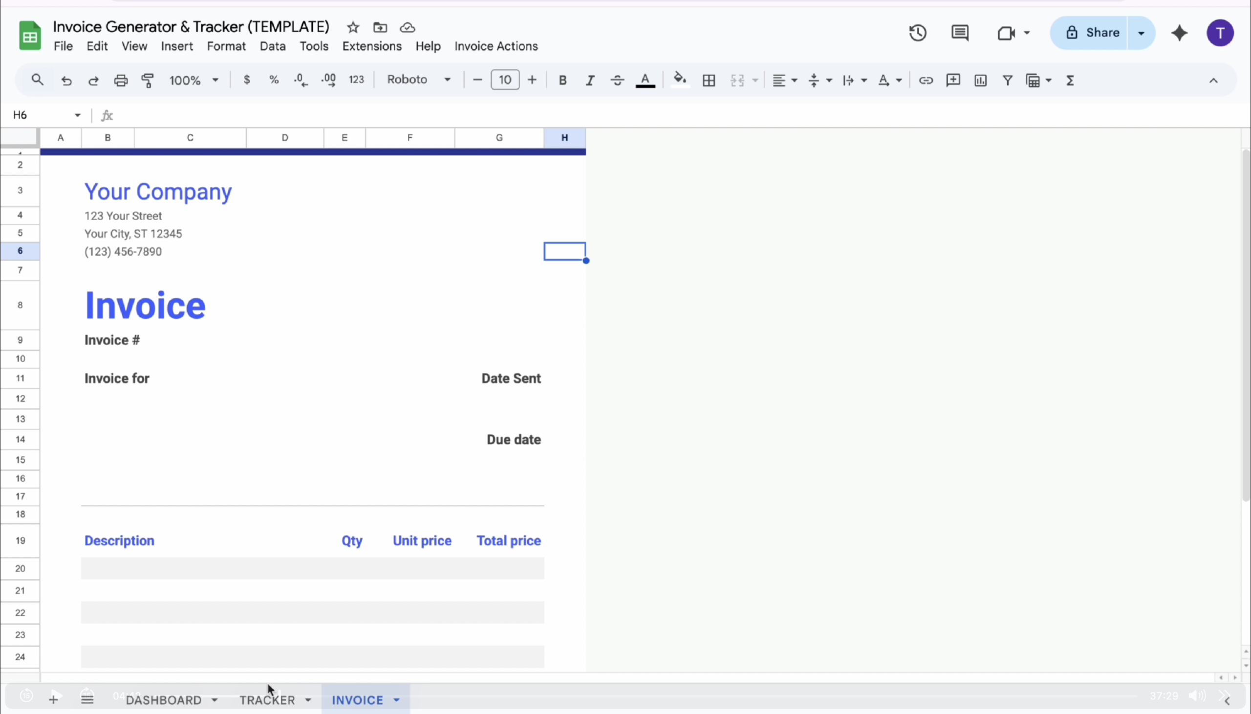
Task: Open version history
Action: click(x=917, y=33)
